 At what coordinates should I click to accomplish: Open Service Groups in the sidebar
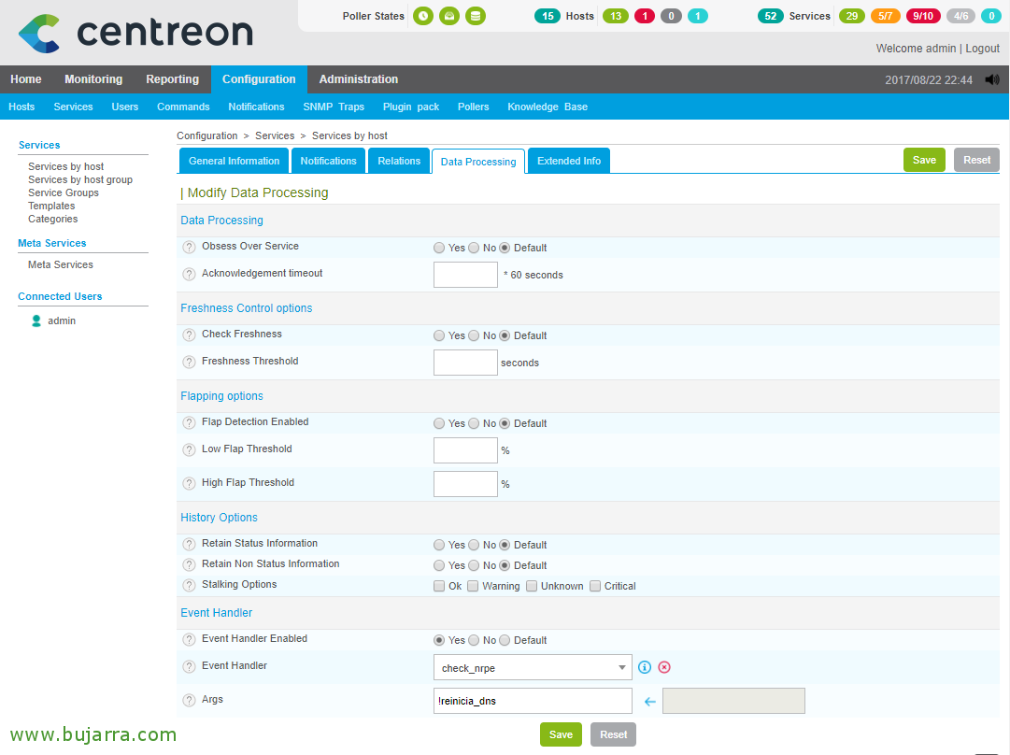pos(64,192)
